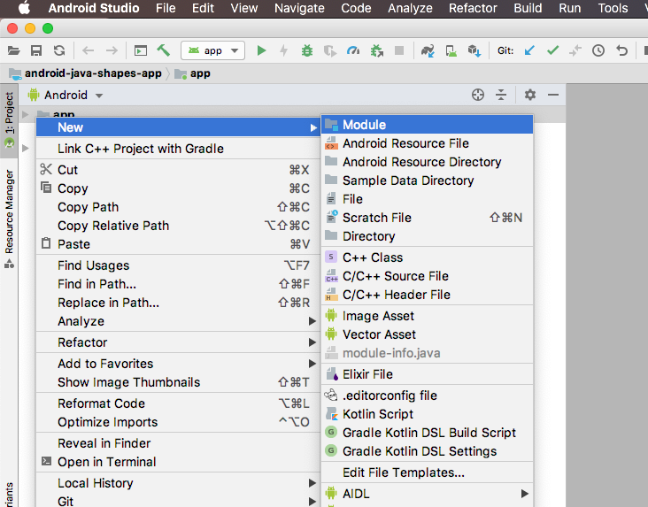Image resolution: width=648 pixels, height=507 pixels.
Task: Click the Collapse All icon in Project panel
Action: (501, 95)
